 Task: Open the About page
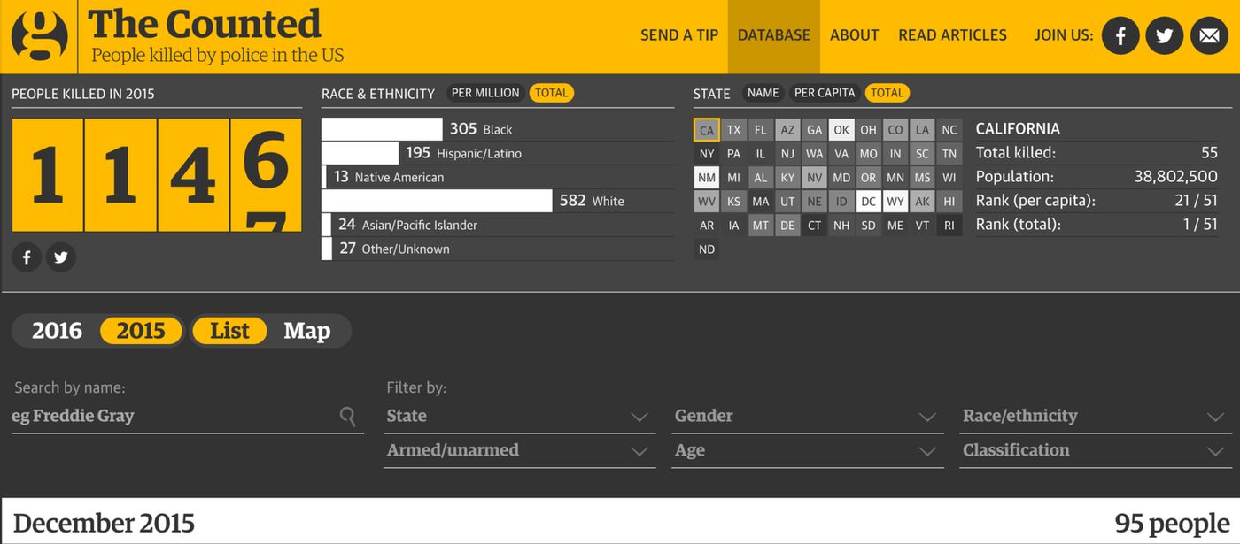click(855, 35)
